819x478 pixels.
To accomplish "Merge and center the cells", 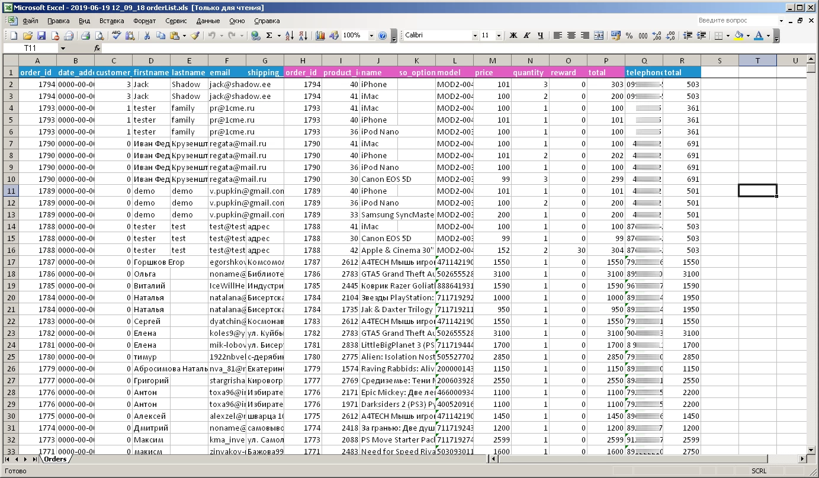I will point(599,36).
